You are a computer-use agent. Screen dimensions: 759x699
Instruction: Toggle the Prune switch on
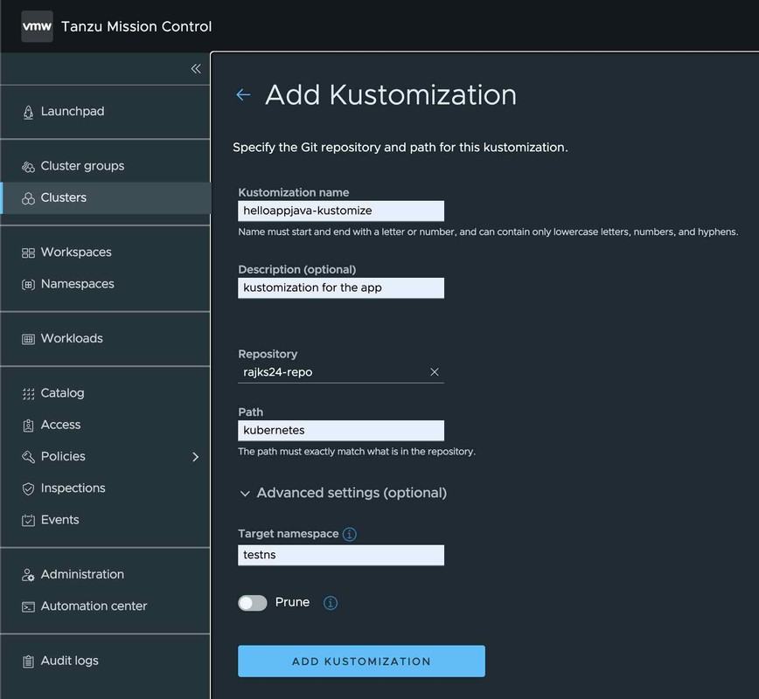[252, 603]
